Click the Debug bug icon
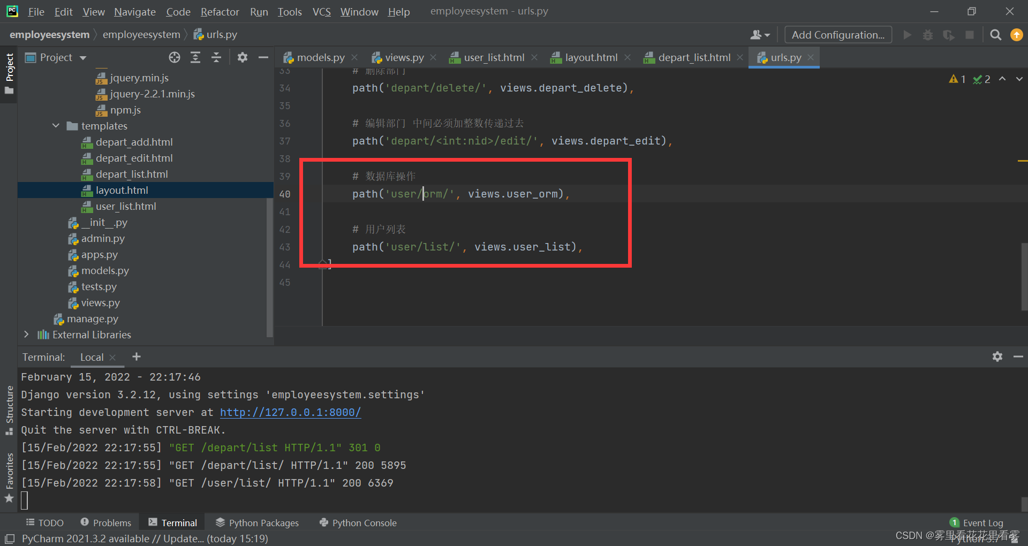This screenshot has height=546, width=1028. 928,35
